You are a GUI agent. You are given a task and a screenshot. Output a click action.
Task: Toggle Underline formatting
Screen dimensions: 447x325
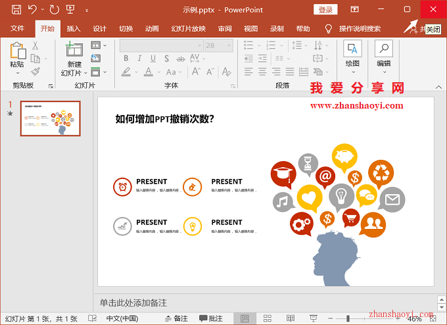tap(153, 59)
